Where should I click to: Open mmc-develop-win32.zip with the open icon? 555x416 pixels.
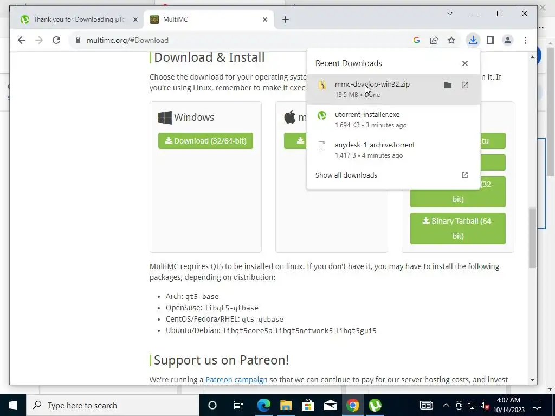coord(465,85)
